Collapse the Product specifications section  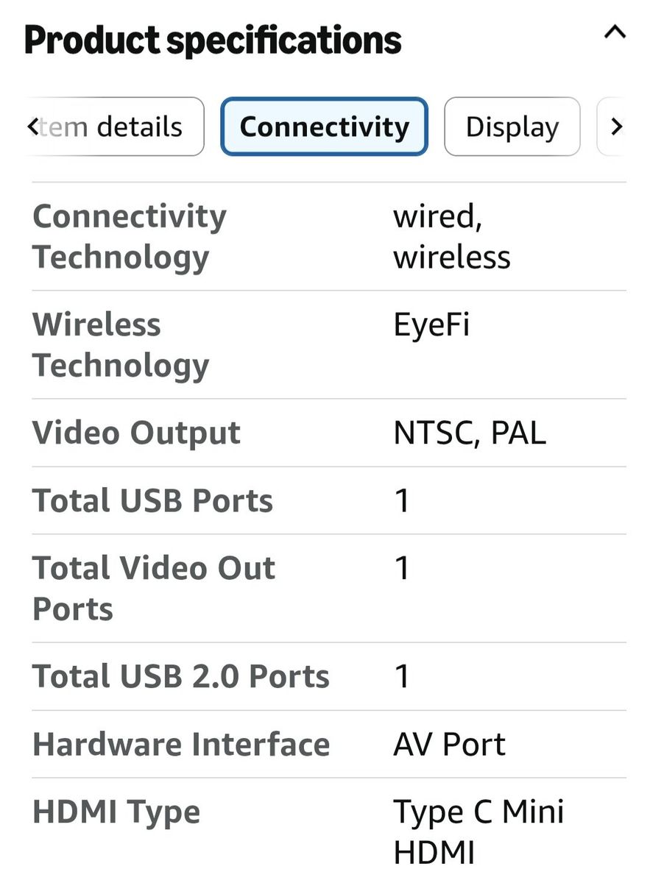click(x=614, y=33)
